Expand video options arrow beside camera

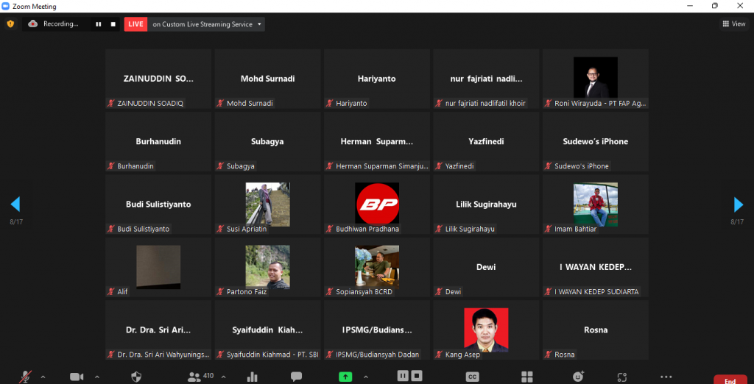point(94,377)
